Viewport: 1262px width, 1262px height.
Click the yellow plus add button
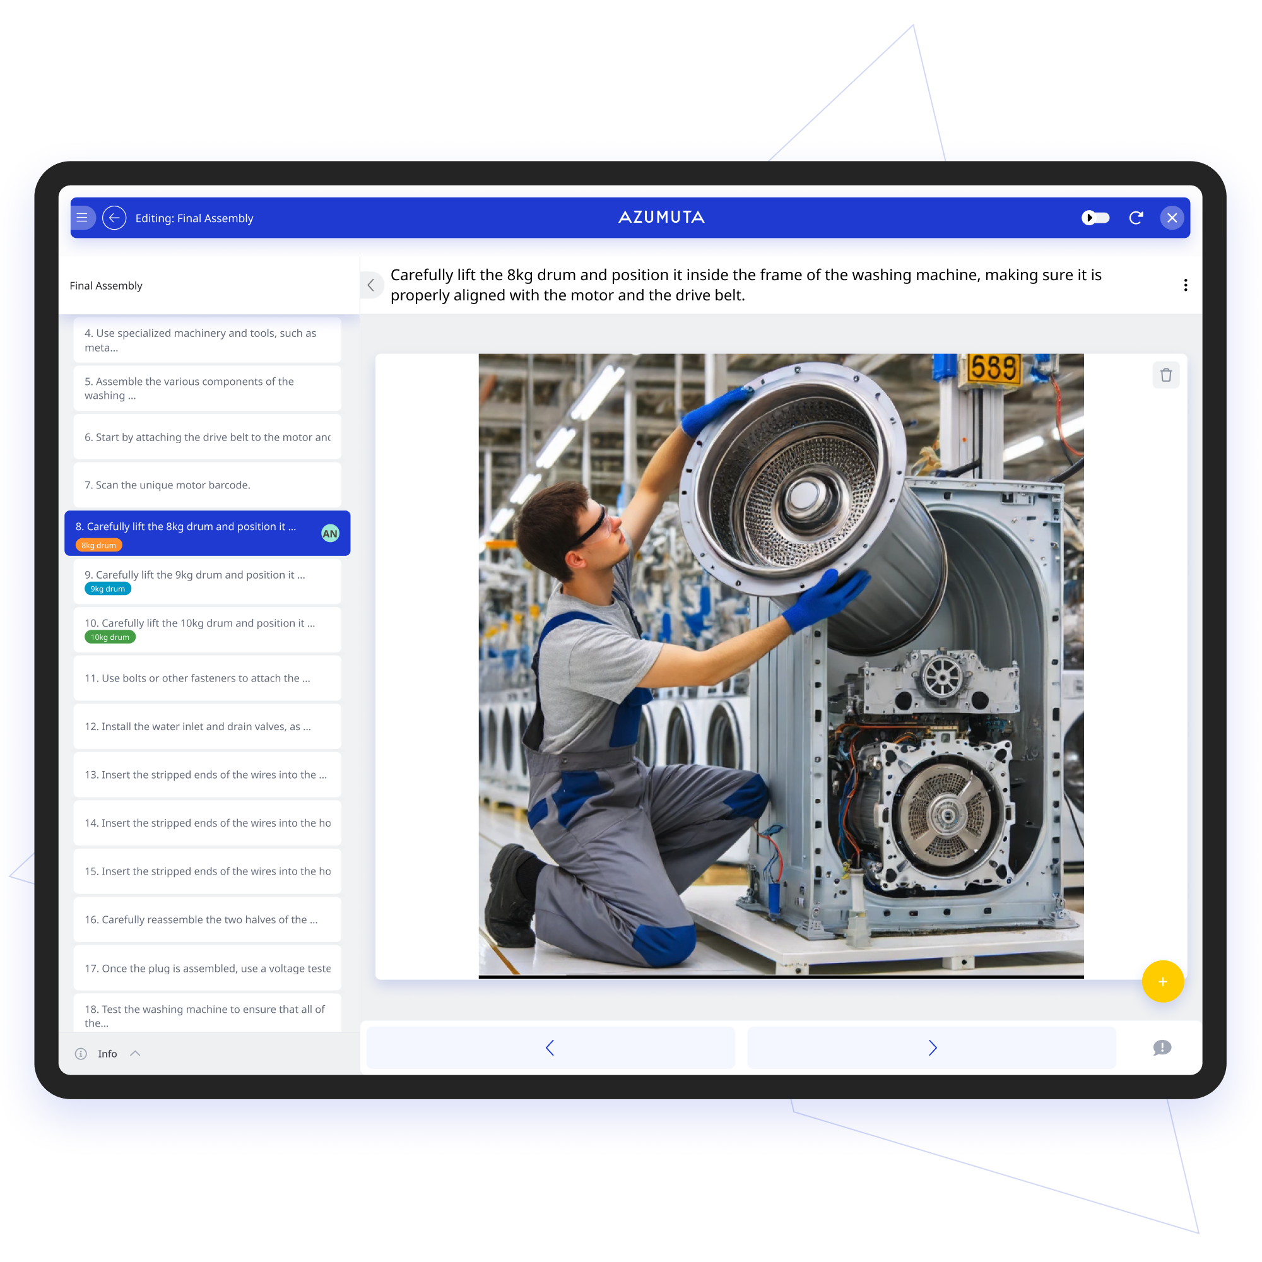(1162, 981)
